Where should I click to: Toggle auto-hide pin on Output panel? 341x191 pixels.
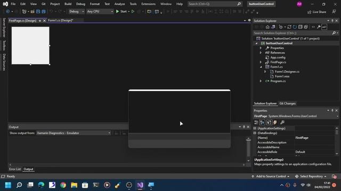point(244,127)
